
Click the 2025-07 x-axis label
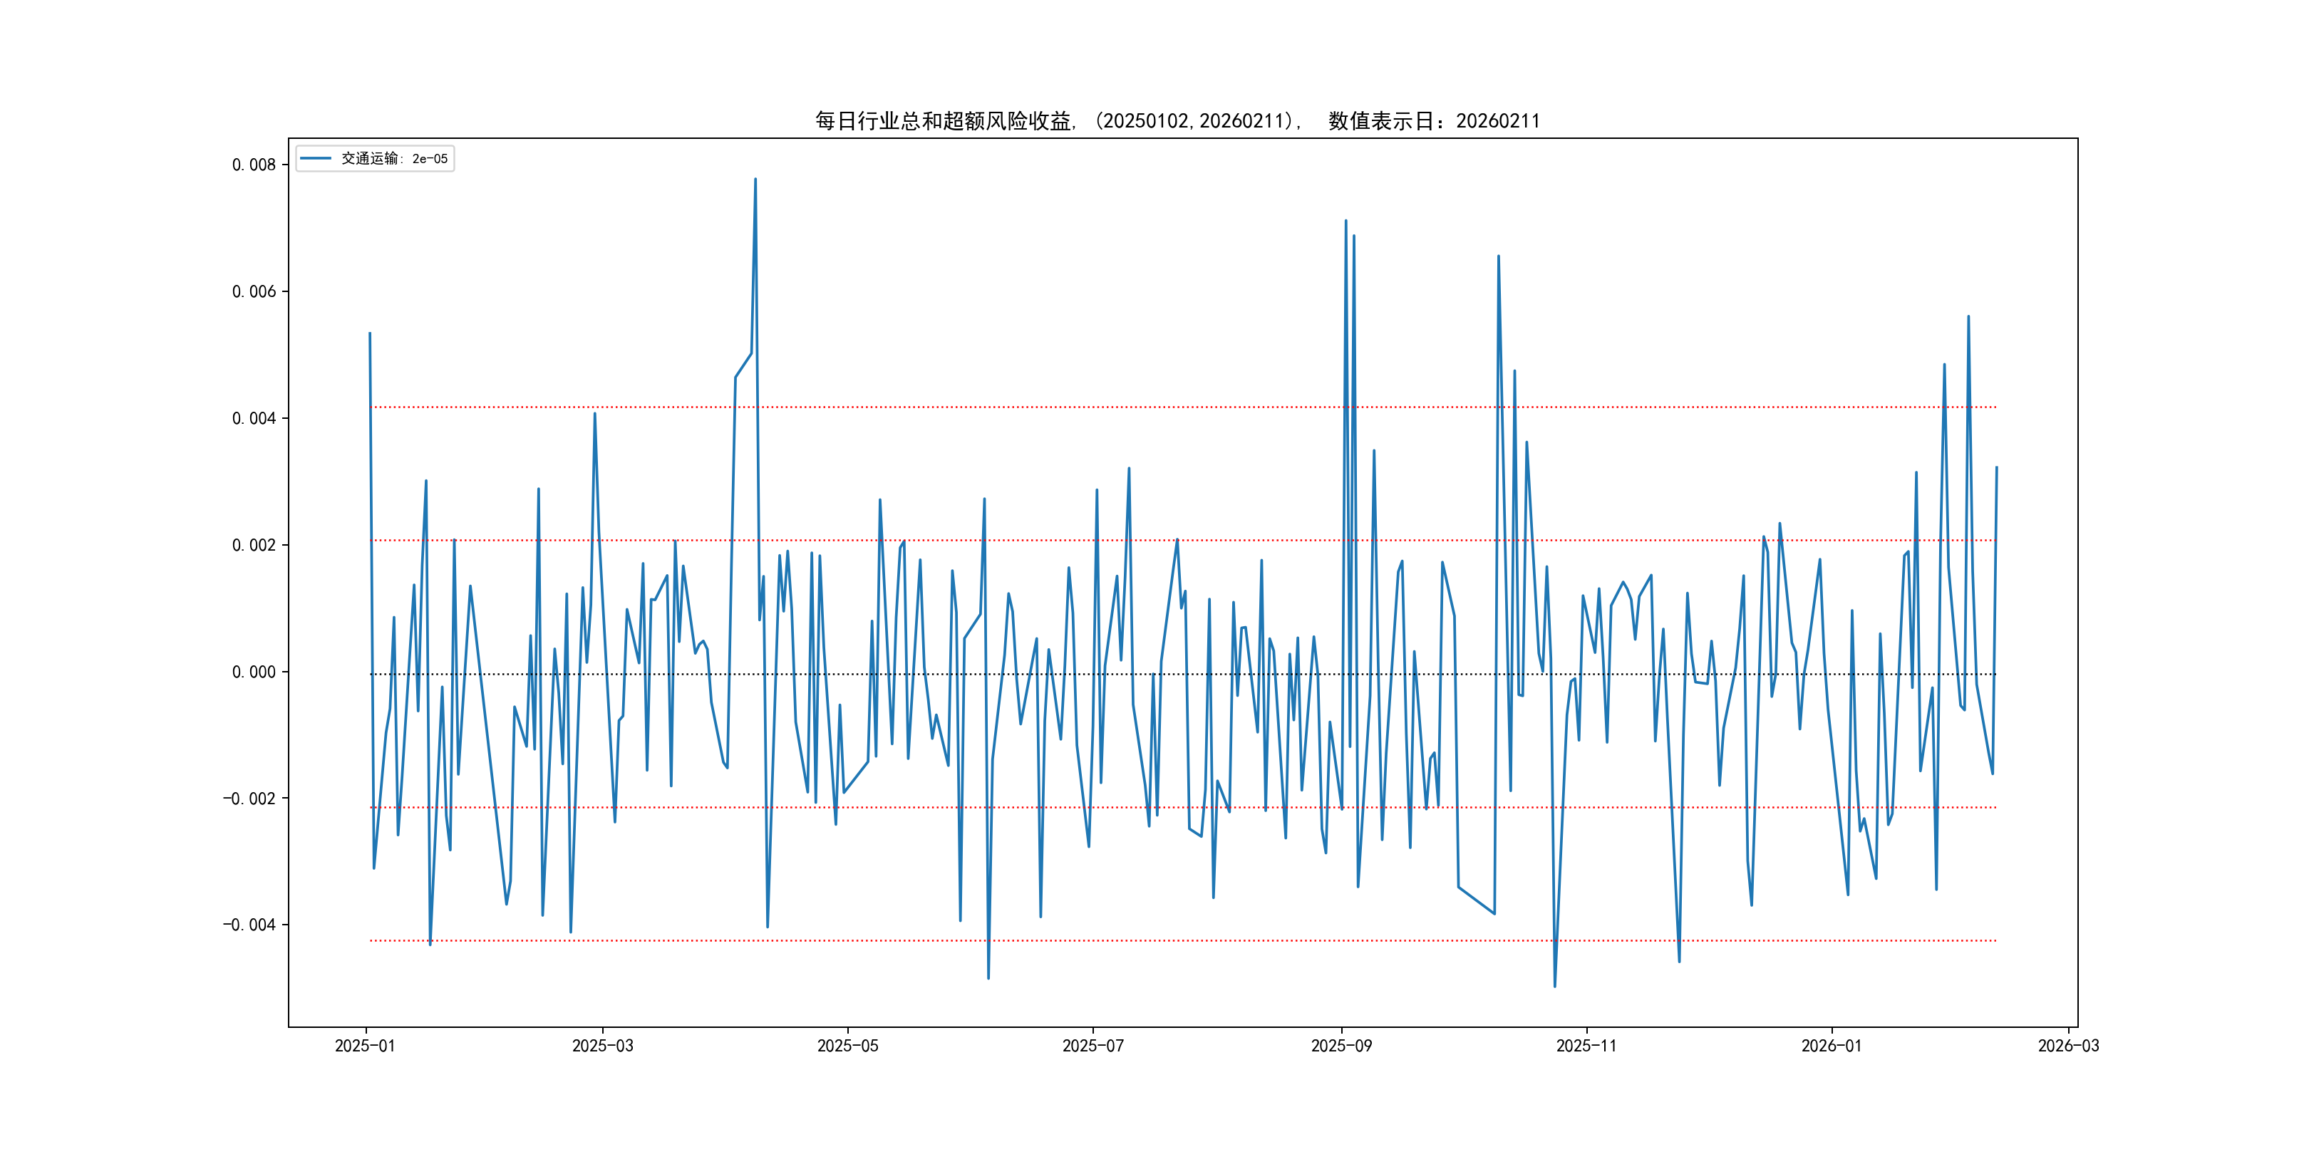click(x=1092, y=1046)
